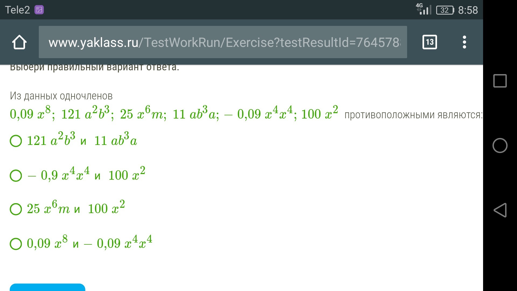
Task: Tap the browser home icon
Action: point(19,42)
